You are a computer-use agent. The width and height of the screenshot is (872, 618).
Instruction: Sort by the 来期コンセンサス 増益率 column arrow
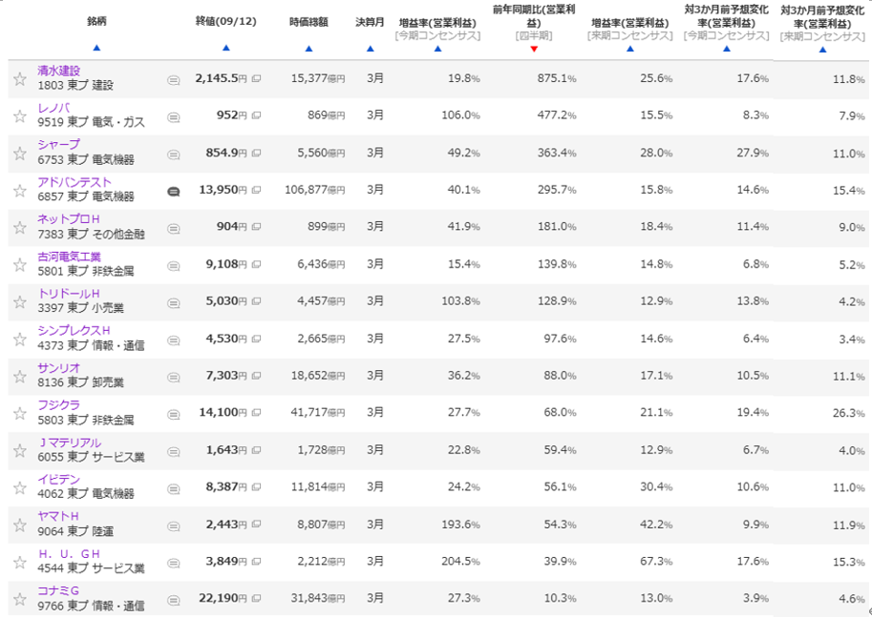pos(630,49)
